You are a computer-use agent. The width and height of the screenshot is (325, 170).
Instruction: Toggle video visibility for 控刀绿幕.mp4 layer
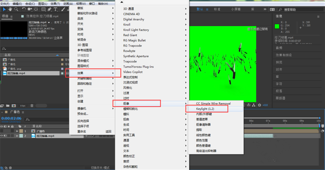[x=2, y=136]
